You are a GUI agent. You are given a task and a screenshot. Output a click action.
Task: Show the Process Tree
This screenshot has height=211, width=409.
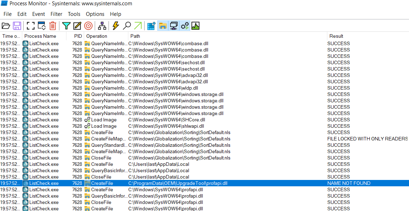click(x=101, y=25)
